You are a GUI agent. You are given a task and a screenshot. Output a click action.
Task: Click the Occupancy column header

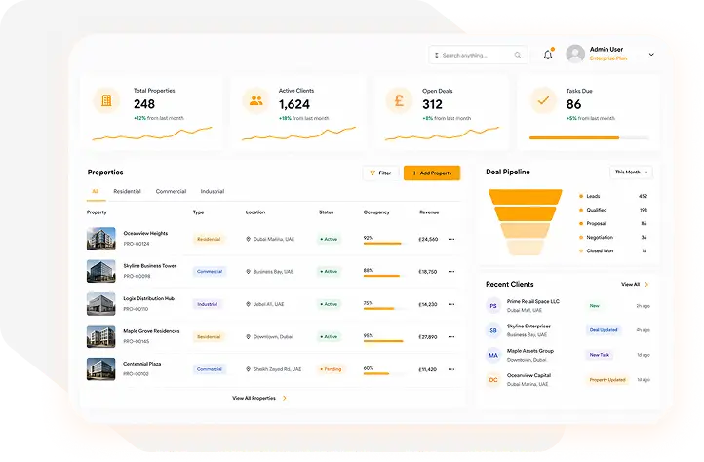pyautogui.click(x=376, y=212)
